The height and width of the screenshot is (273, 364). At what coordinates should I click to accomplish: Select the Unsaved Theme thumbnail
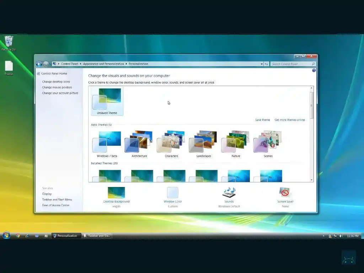tap(107, 101)
